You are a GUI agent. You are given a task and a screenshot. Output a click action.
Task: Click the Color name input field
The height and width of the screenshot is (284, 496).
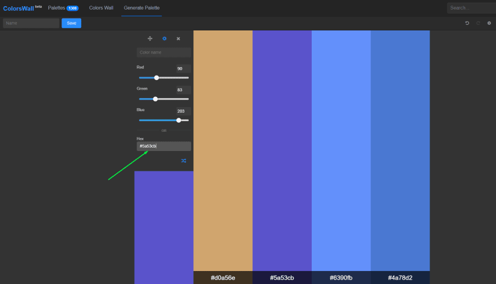(164, 52)
